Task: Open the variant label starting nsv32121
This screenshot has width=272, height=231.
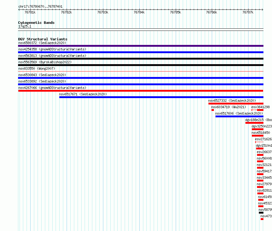Action: tap(264, 165)
